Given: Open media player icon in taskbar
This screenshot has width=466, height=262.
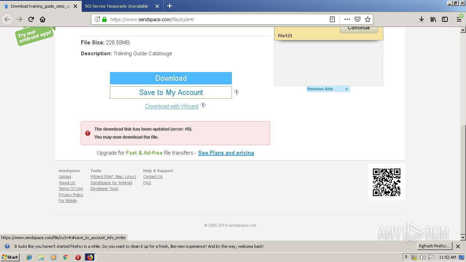Looking at the screenshot, I should [x=54, y=257].
